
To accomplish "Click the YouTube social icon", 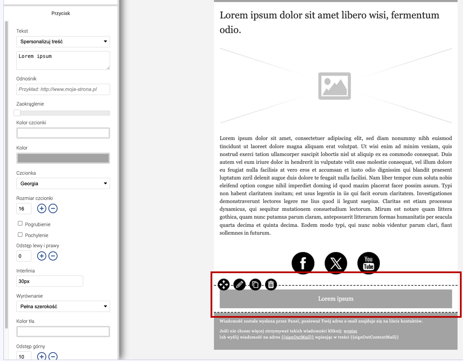I will (x=368, y=263).
